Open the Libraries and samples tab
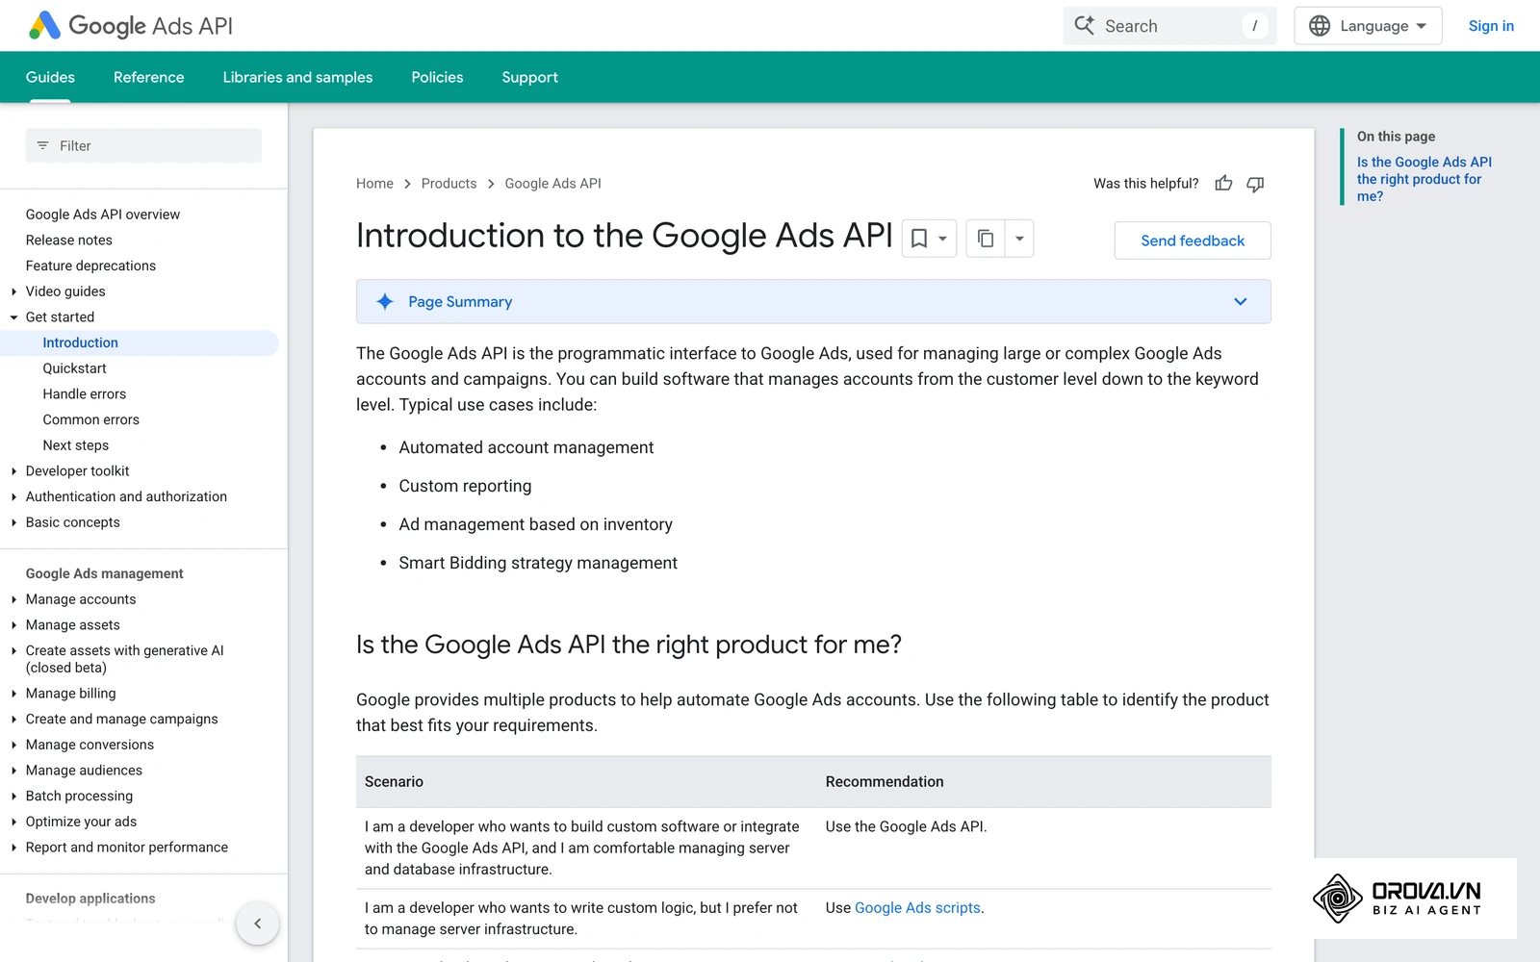The image size is (1540, 962). [x=297, y=77]
